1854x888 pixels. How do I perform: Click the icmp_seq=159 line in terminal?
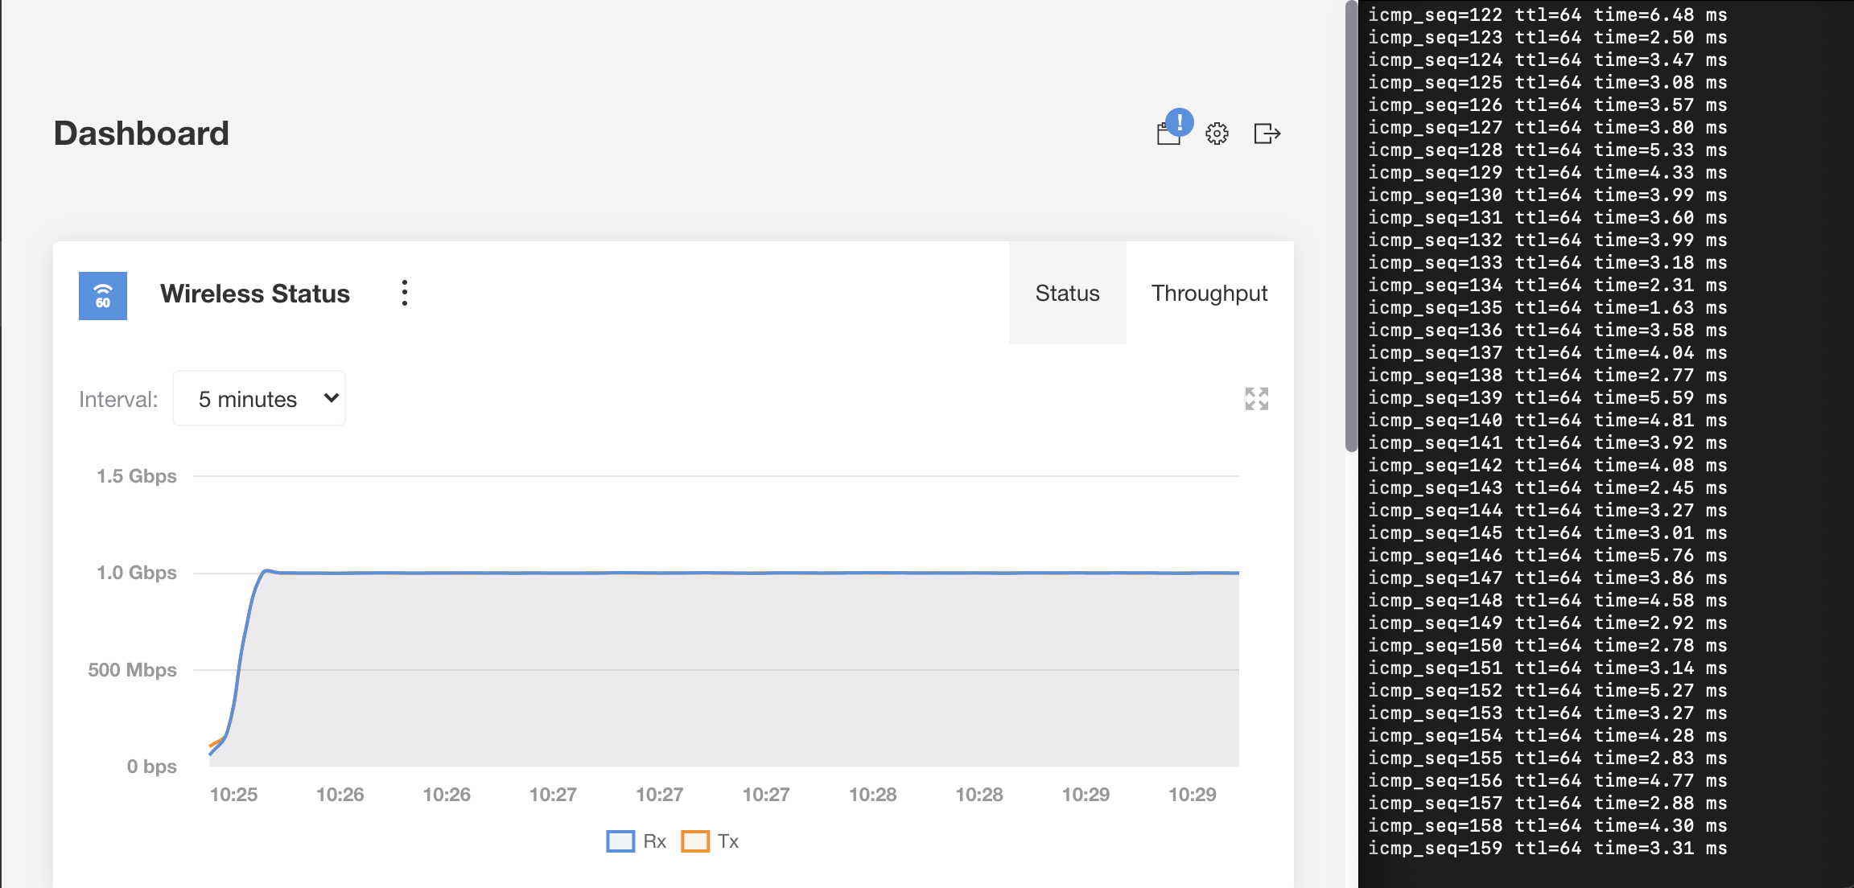pyautogui.click(x=1547, y=848)
